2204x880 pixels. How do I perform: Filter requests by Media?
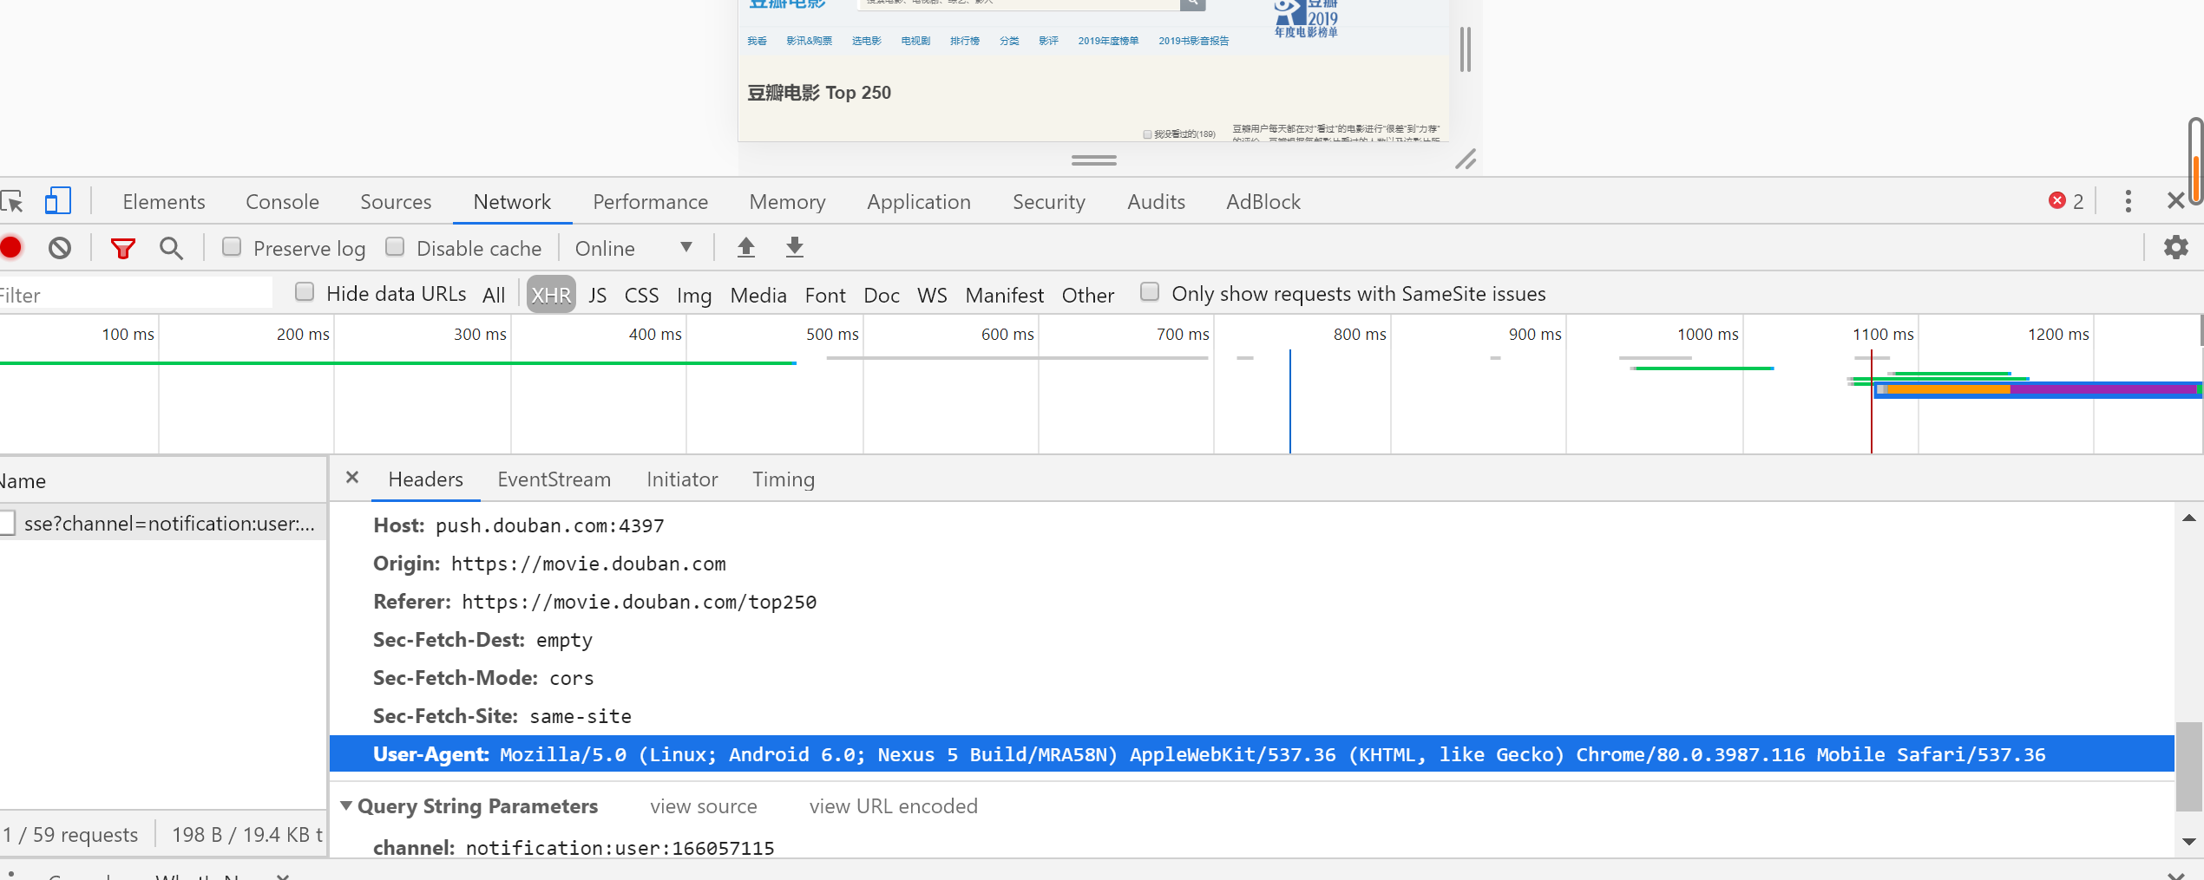pos(758,295)
